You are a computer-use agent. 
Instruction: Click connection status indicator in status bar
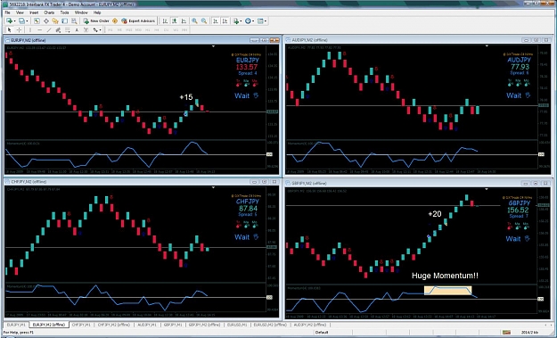(x=507, y=333)
